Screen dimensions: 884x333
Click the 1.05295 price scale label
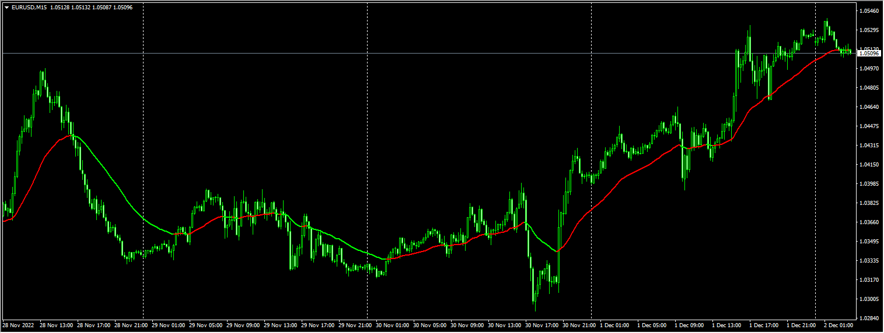click(870, 30)
